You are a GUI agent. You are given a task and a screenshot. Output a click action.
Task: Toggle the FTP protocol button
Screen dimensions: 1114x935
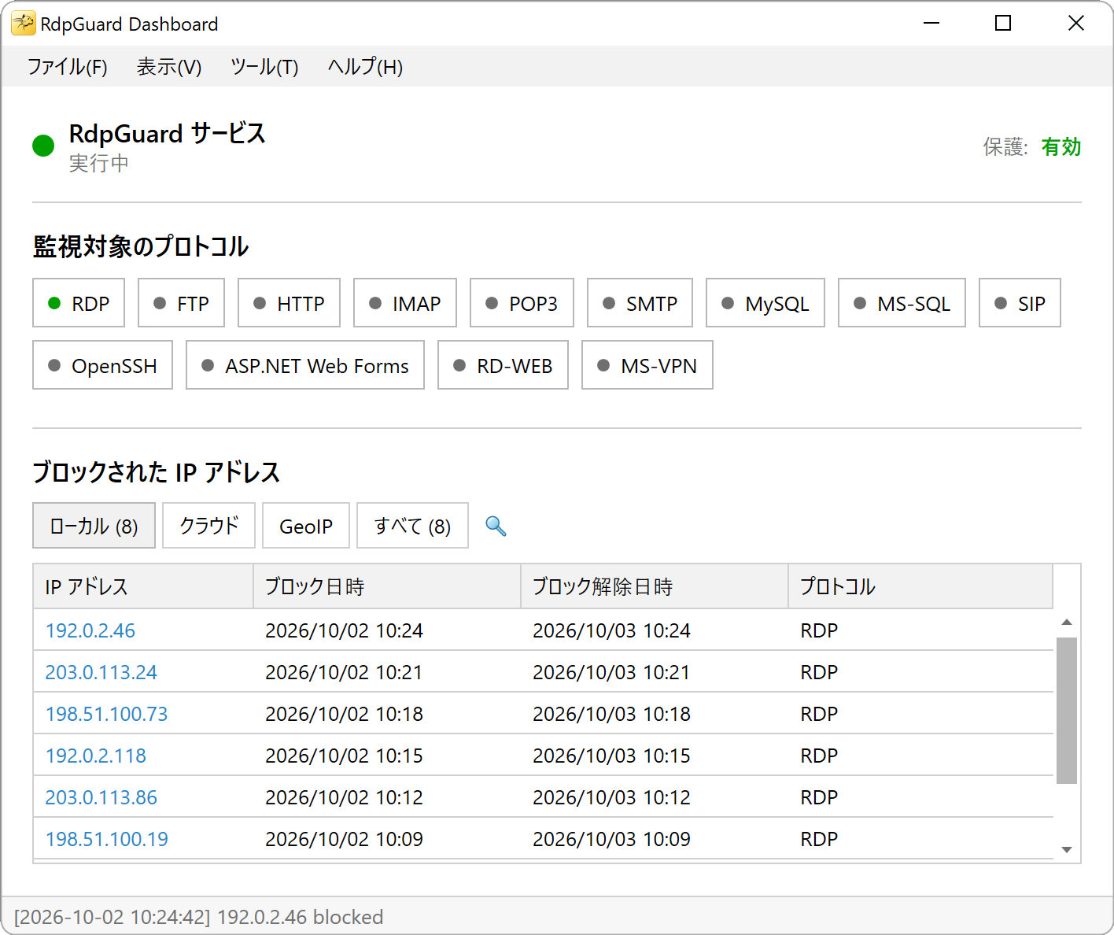pos(181,303)
